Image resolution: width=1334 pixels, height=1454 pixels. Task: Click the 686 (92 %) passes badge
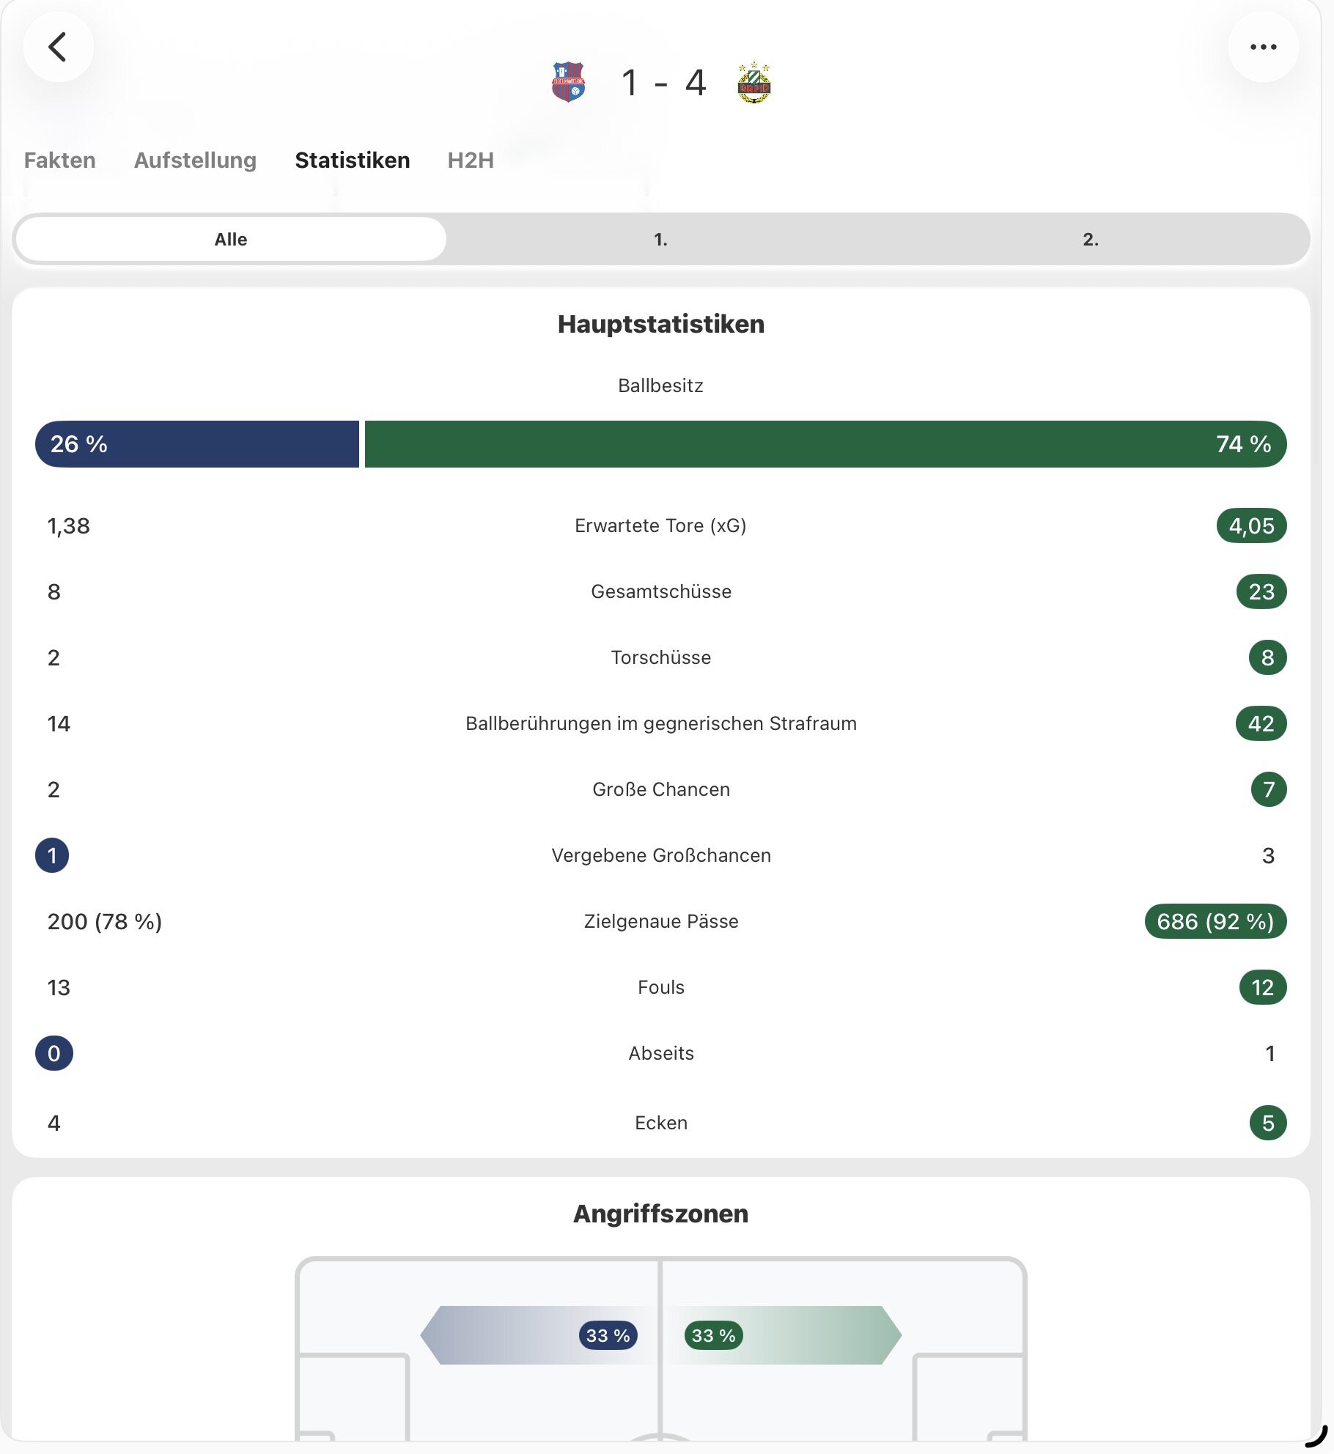tap(1215, 921)
